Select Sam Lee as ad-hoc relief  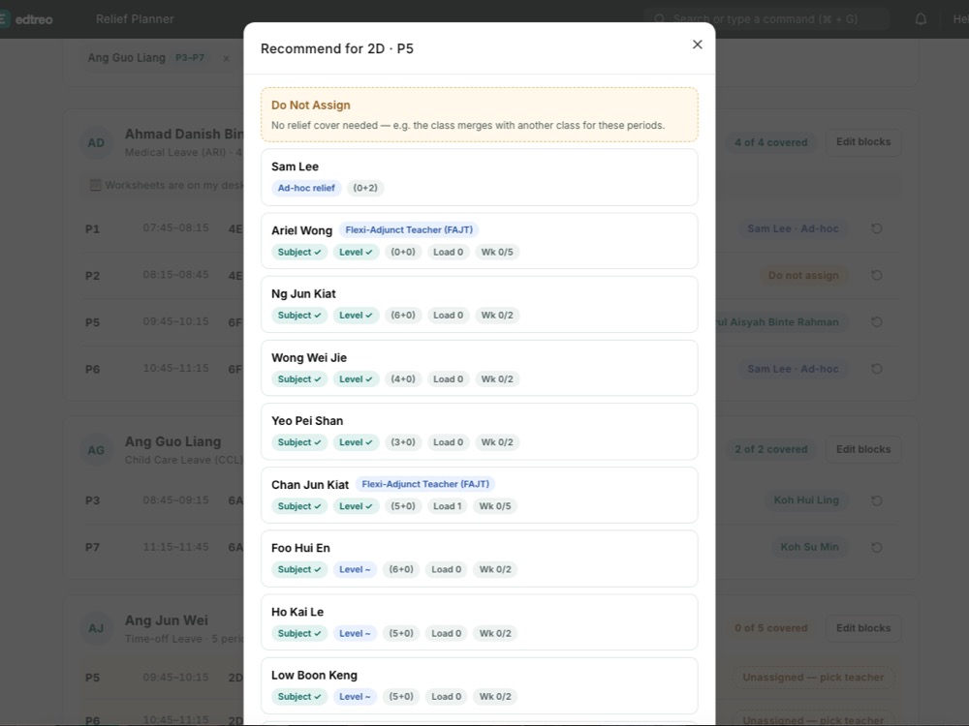[480, 177]
